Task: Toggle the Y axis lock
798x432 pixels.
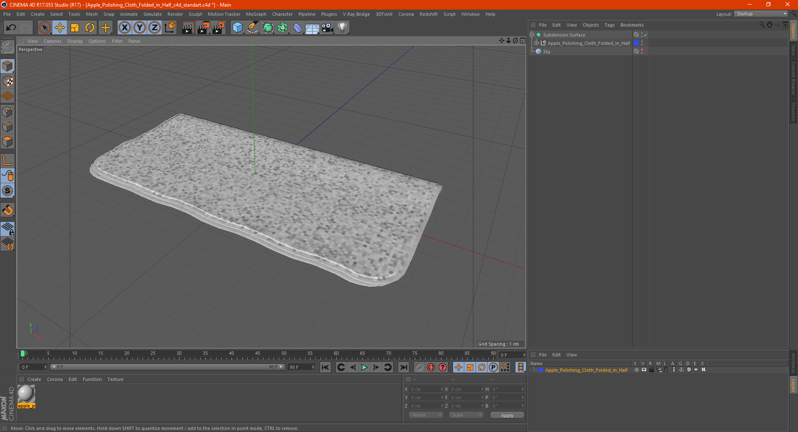Action: coord(140,28)
